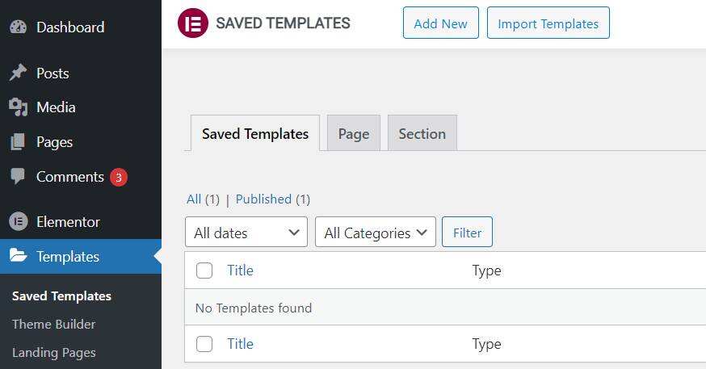The width and height of the screenshot is (706, 369).
Task: Click the Templates folder icon
Action: (x=18, y=257)
